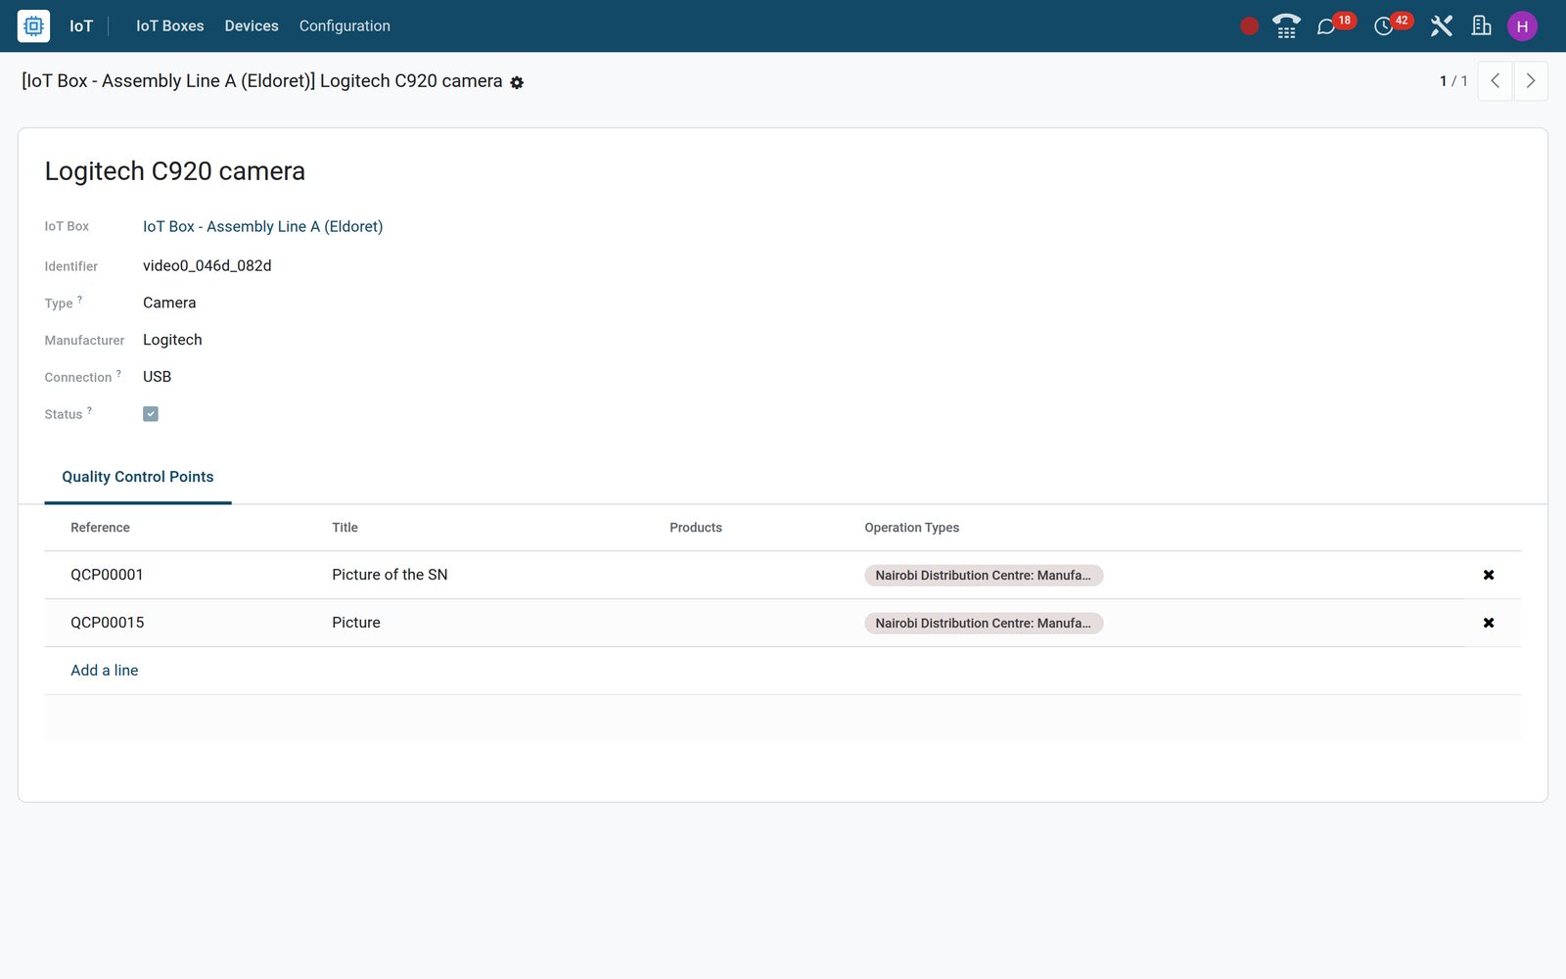Click the Picture of the SN title cell
This screenshot has height=979, width=1566.
(390, 575)
